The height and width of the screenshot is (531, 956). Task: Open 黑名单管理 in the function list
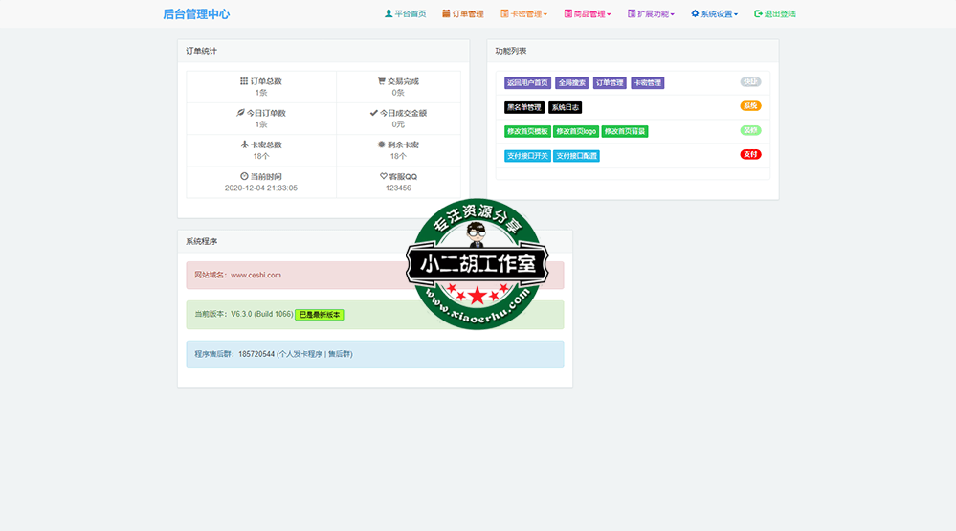523,108
